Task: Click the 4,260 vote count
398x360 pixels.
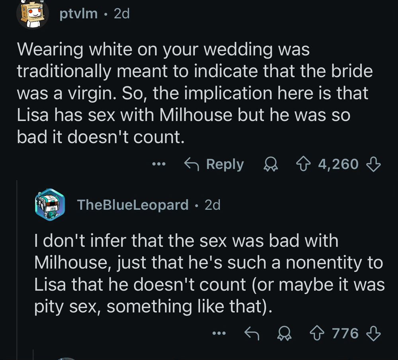Action: 338,164
